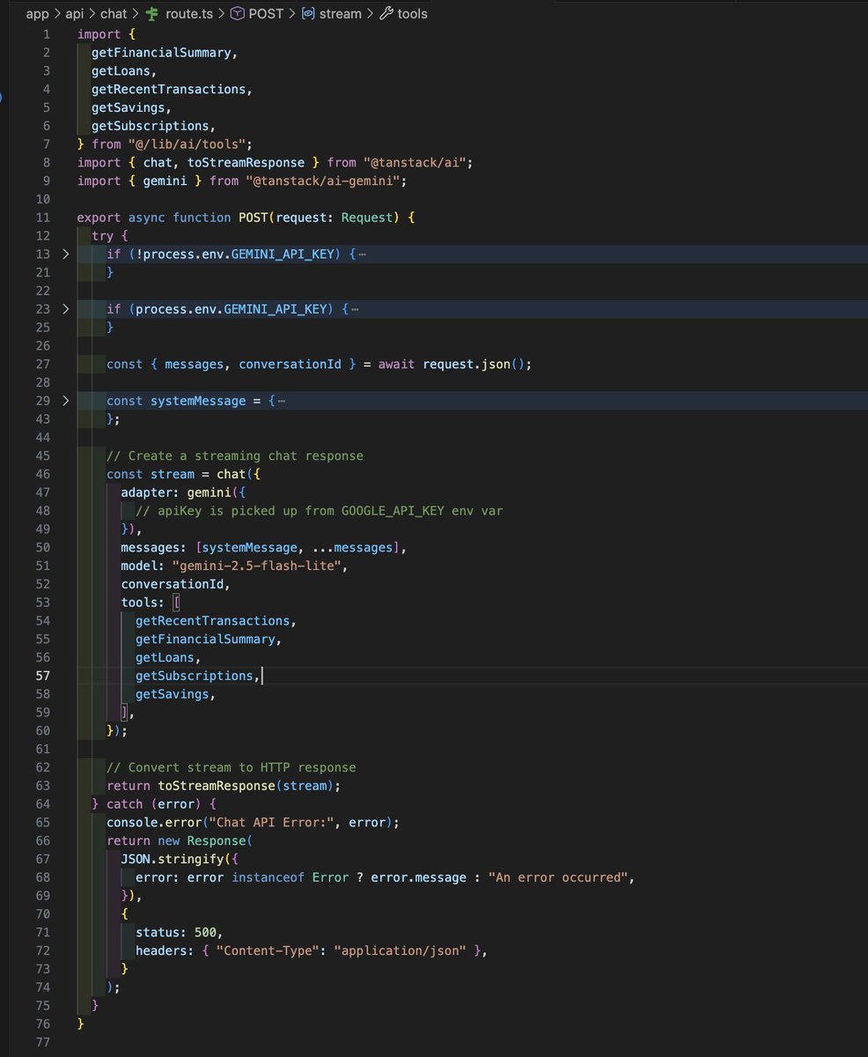Click conversationId in the line 27 destructuring
This screenshot has height=1057, width=868.
pyautogui.click(x=289, y=364)
